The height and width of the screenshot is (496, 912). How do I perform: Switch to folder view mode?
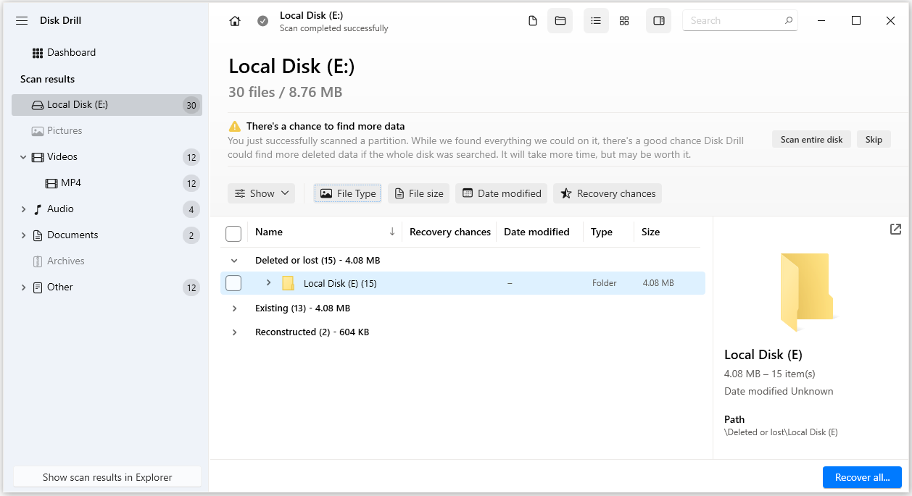[x=560, y=20]
